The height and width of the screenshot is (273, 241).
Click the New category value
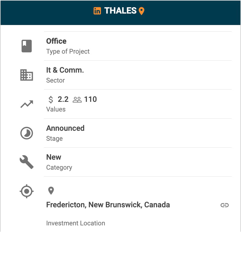pos(54,157)
